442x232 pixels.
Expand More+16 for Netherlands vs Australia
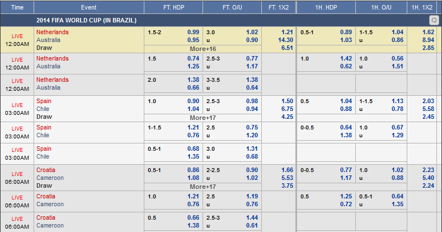pyautogui.click(x=201, y=49)
